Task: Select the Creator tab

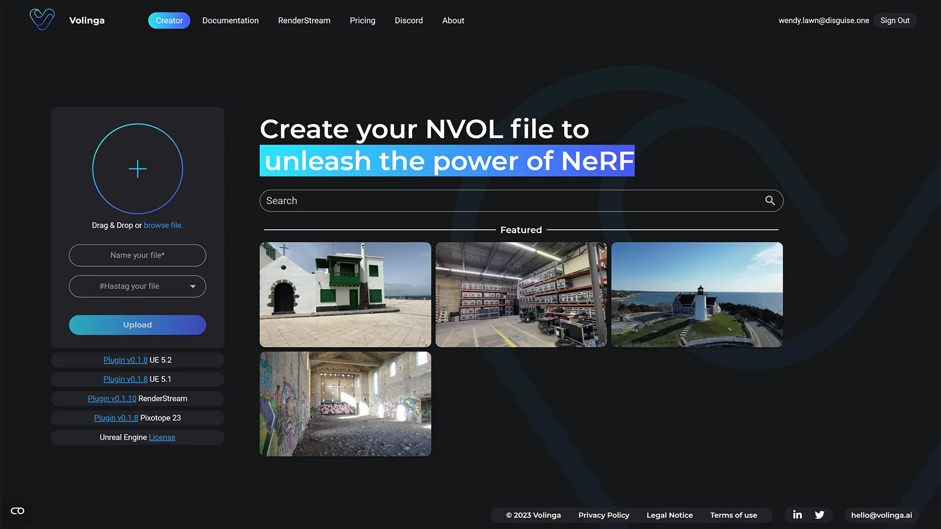Action: click(169, 21)
